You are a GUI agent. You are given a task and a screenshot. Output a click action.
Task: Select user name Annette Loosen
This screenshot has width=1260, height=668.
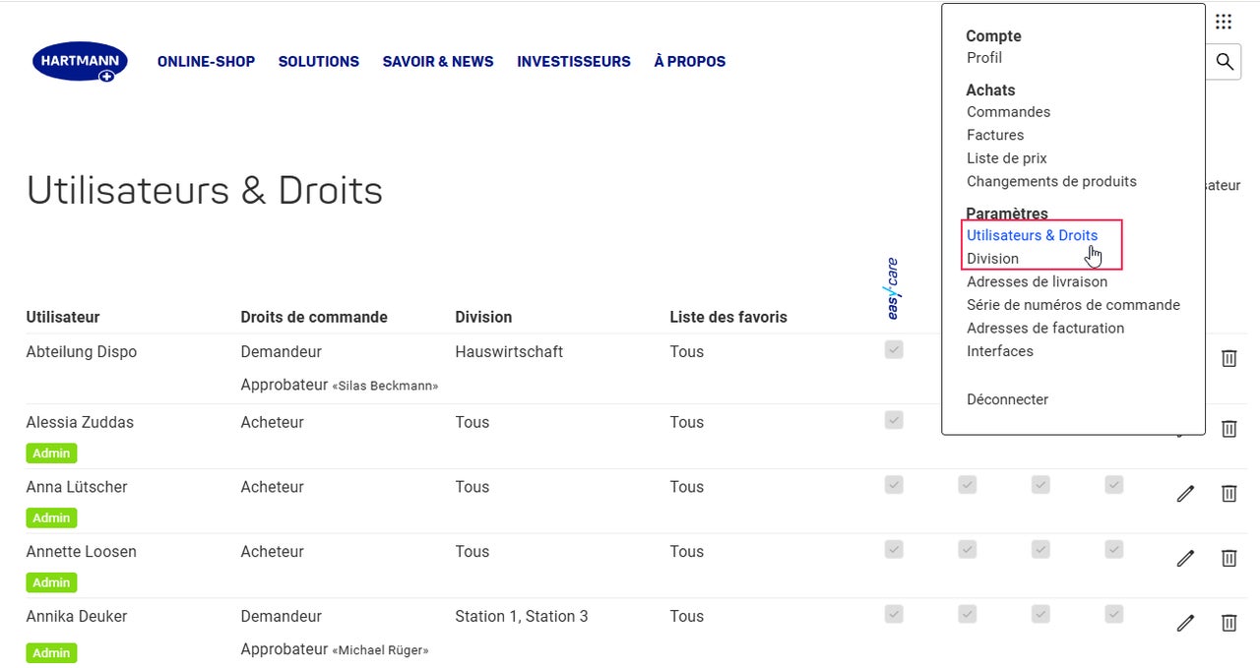tap(82, 552)
